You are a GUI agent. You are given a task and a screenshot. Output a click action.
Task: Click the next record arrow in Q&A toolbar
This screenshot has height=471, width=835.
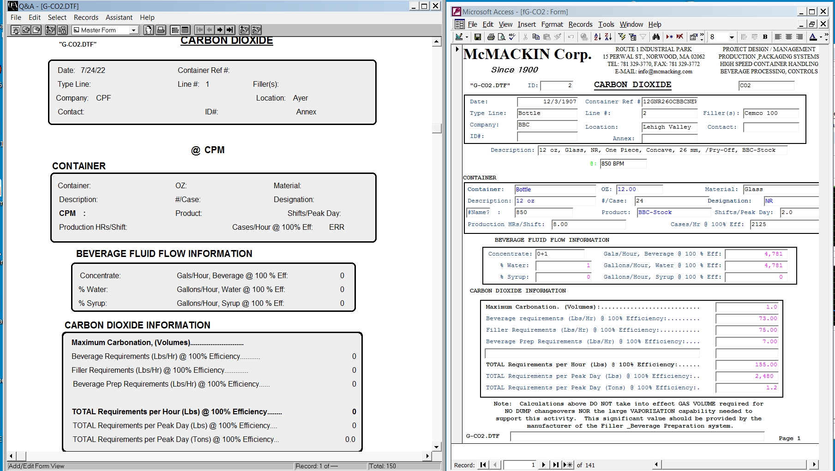(x=220, y=30)
